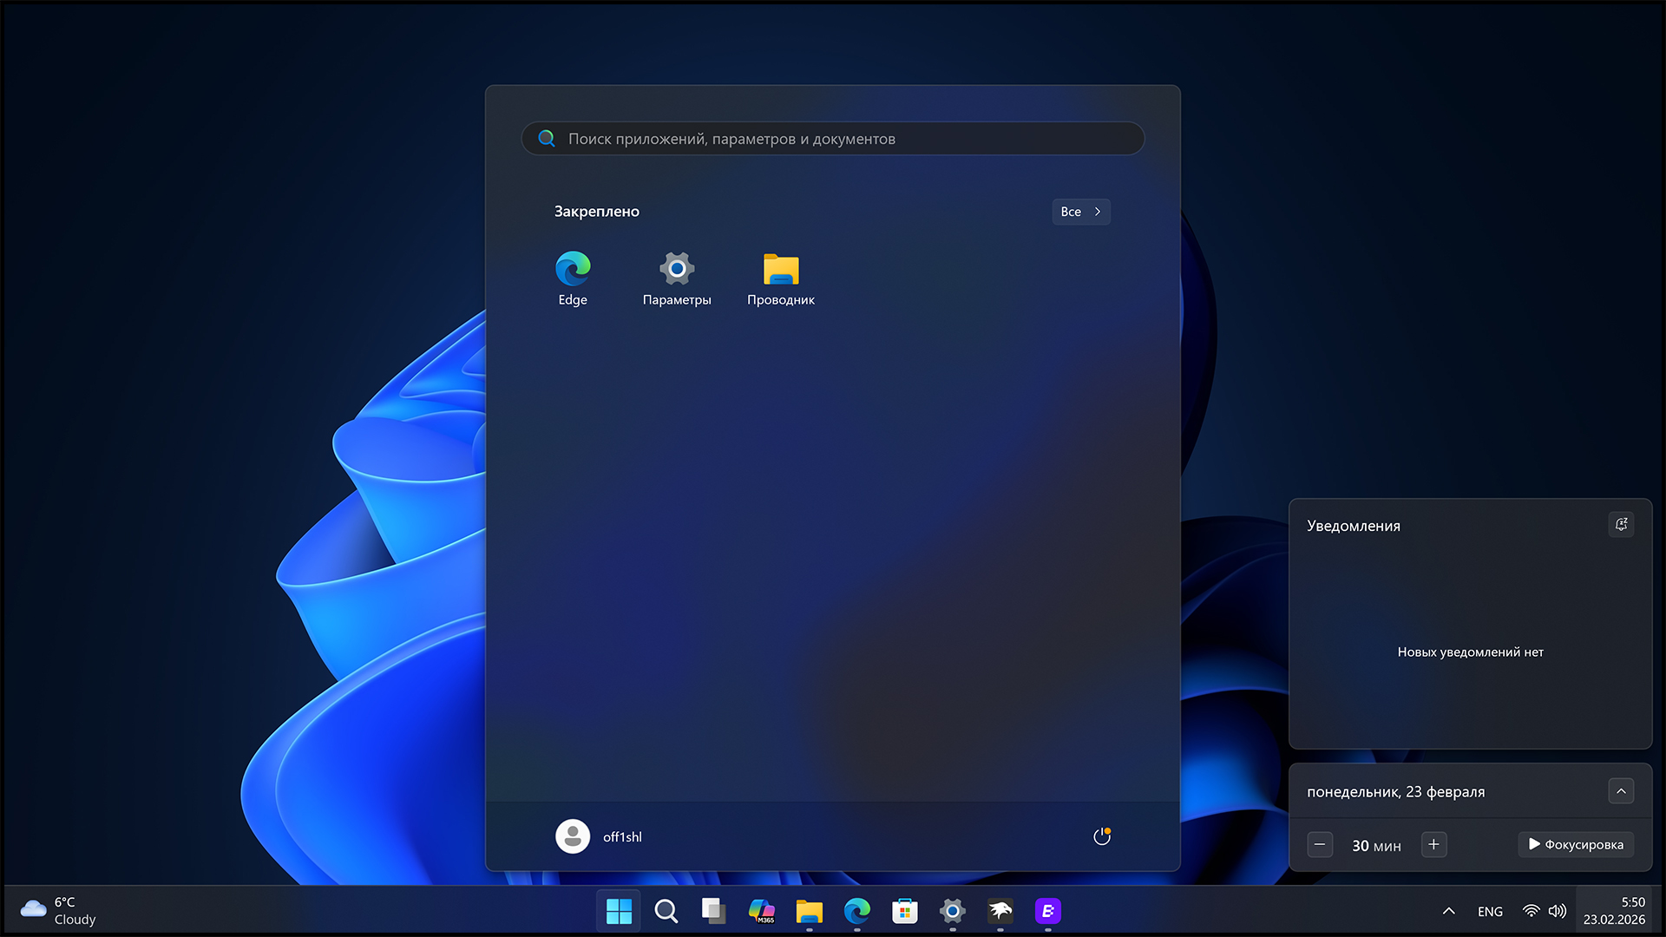This screenshot has height=937, width=1666.
Task: Toggle the Start button on taskbar
Action: coord(619,911)
